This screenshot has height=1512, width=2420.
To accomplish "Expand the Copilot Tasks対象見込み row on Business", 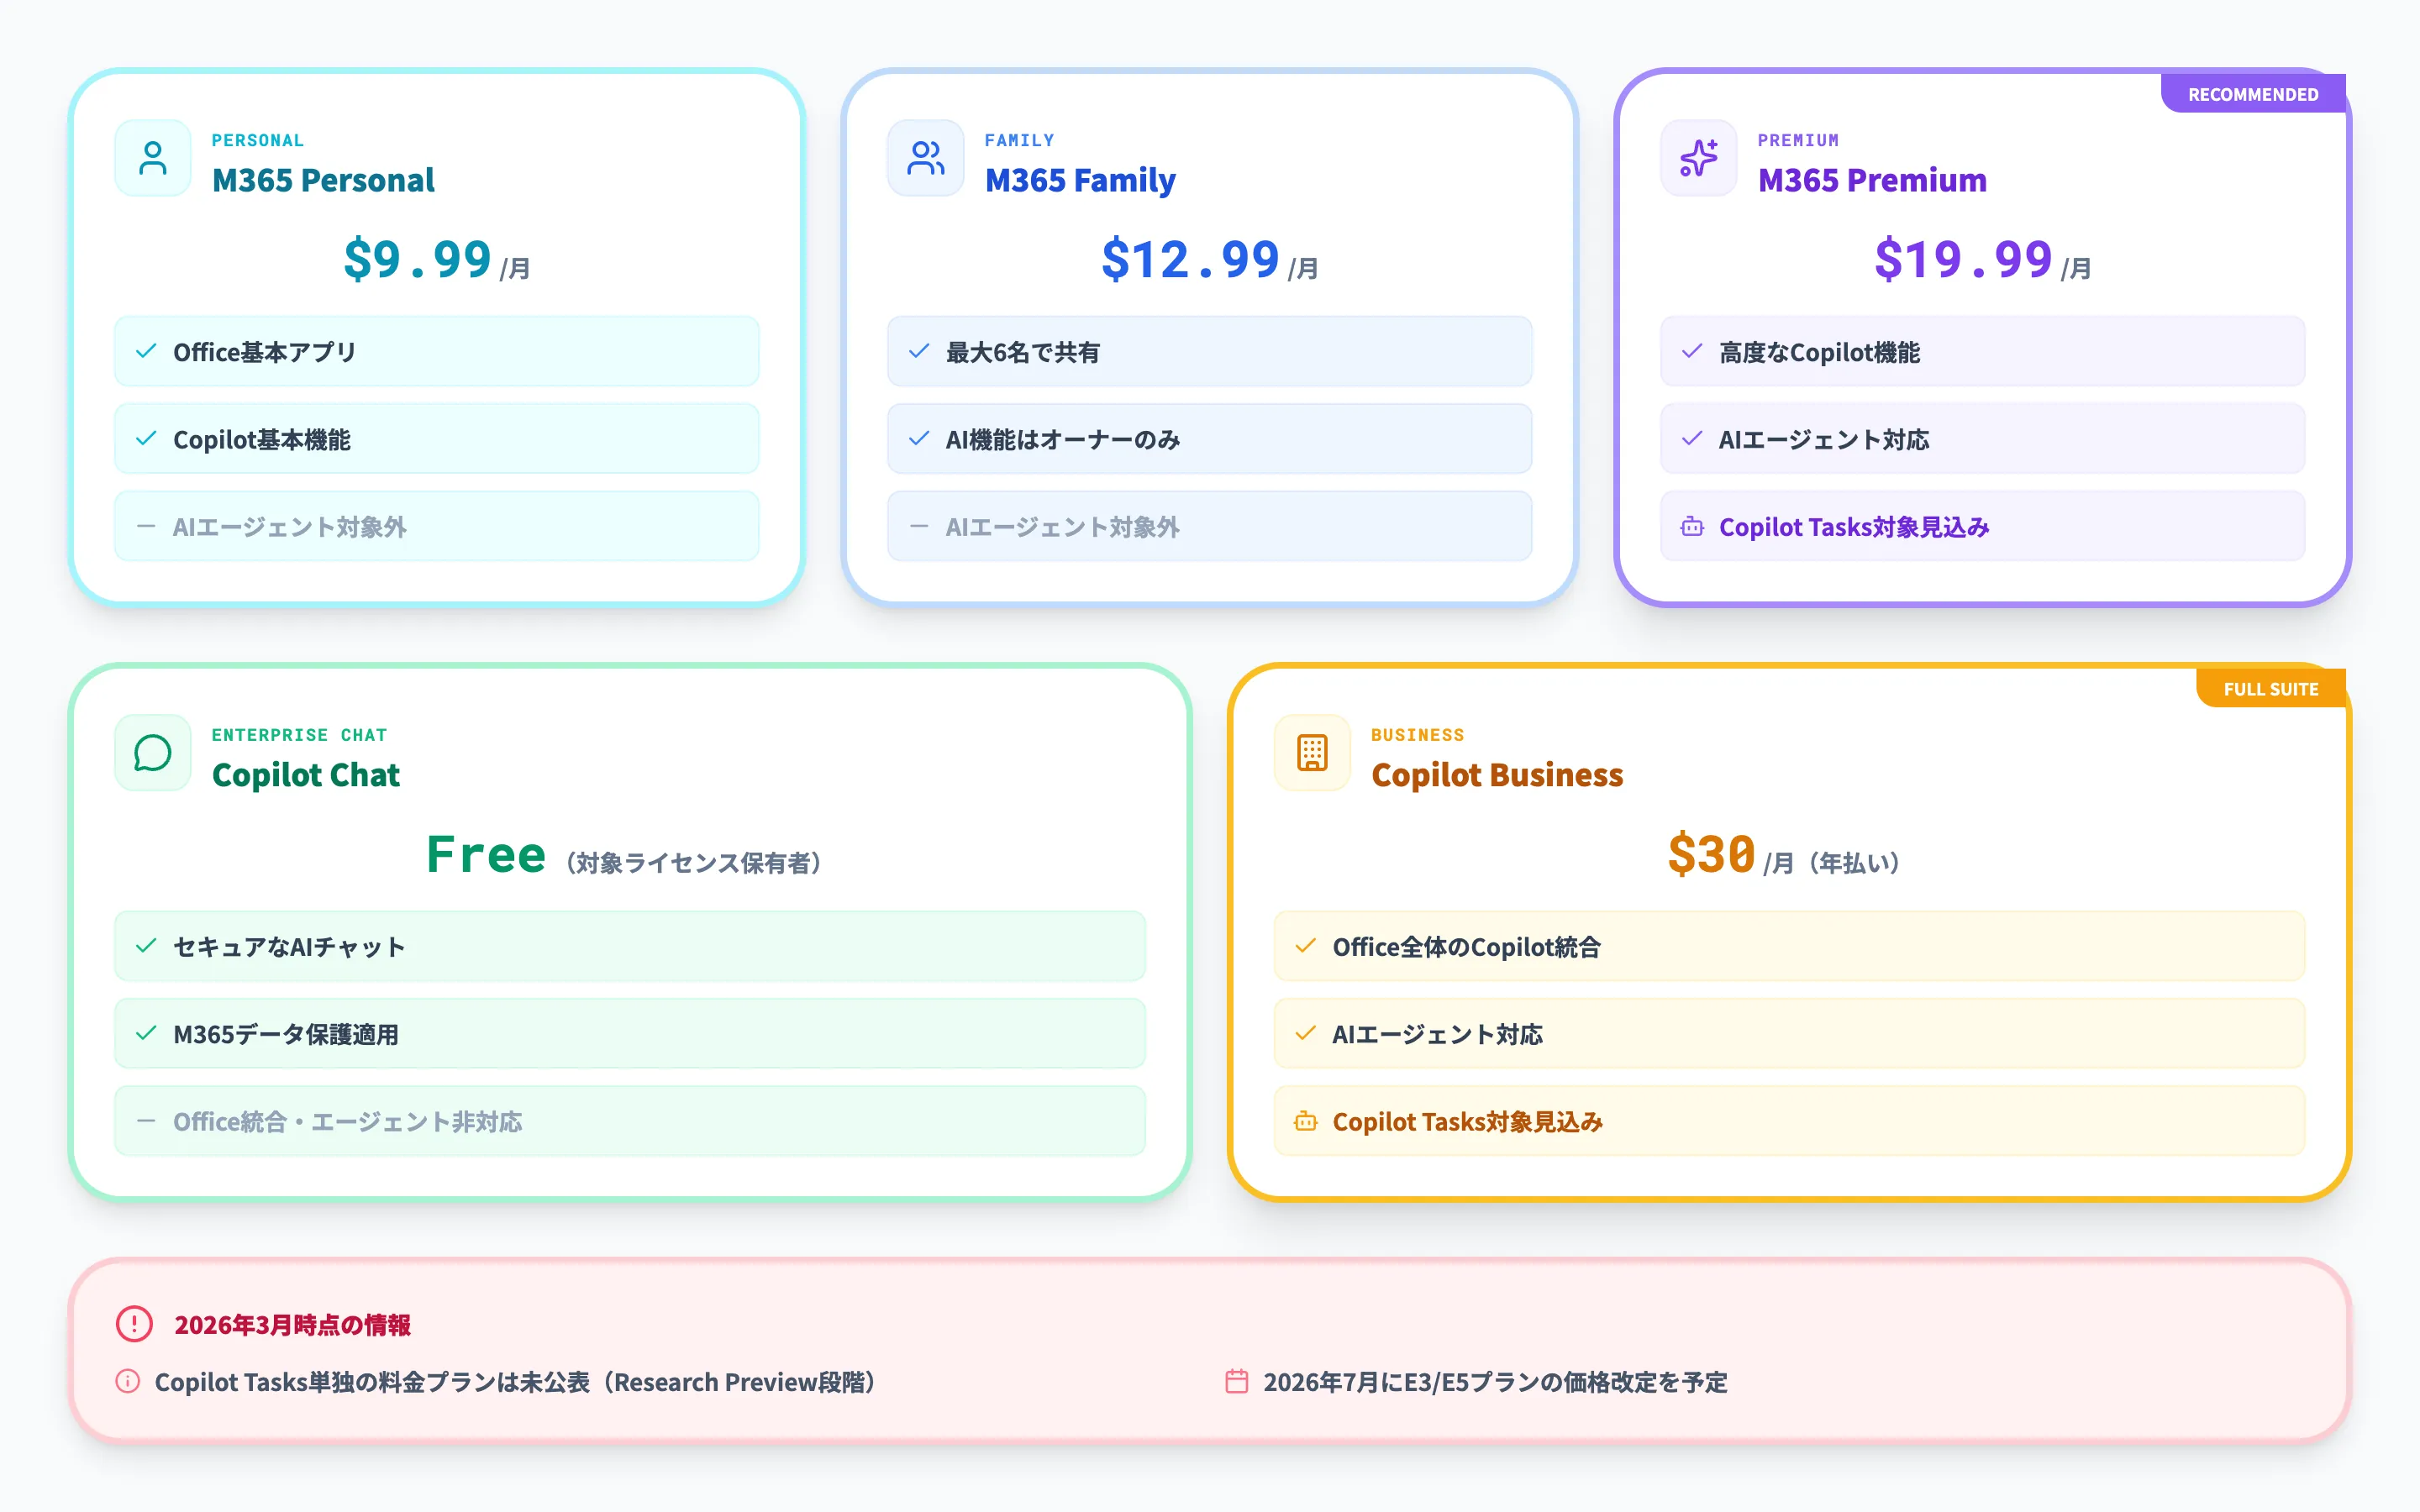I will [1790, 1121].
